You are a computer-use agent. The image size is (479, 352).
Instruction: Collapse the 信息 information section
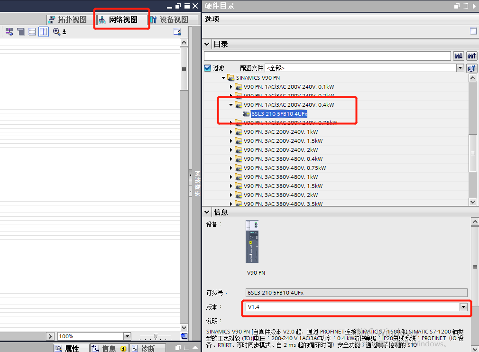207,212
